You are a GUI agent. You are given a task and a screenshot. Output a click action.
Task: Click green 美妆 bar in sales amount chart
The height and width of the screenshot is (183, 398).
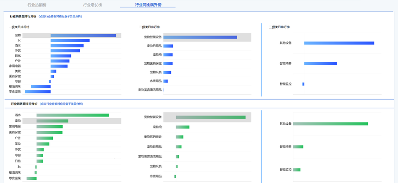pos(43,144)
